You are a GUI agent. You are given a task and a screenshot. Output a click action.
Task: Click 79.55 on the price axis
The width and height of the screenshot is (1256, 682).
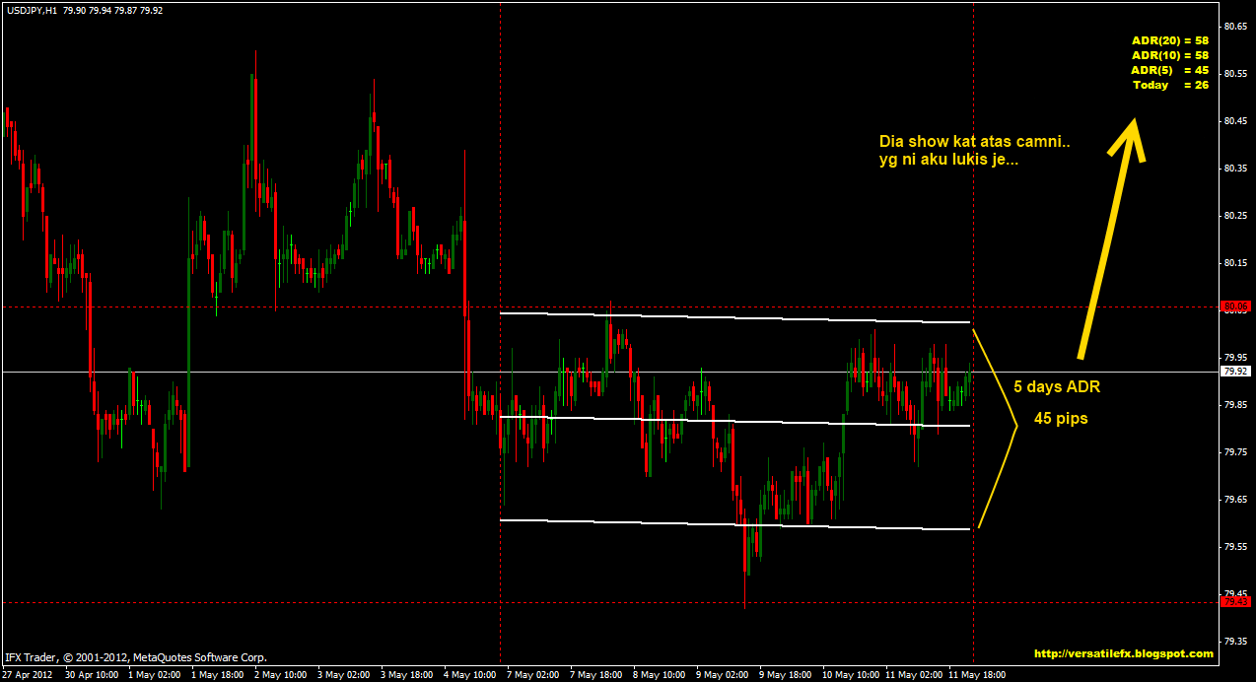coord(1236,547)
